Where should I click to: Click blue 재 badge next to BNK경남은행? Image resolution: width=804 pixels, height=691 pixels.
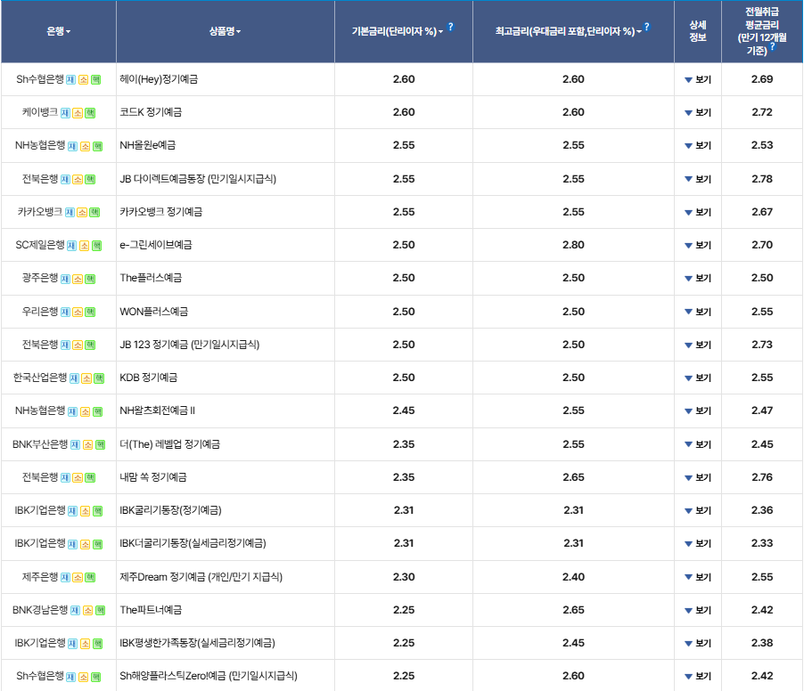(x=75, y=611)
